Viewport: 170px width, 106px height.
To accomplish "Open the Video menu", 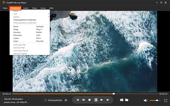I will tap(35, 8).
